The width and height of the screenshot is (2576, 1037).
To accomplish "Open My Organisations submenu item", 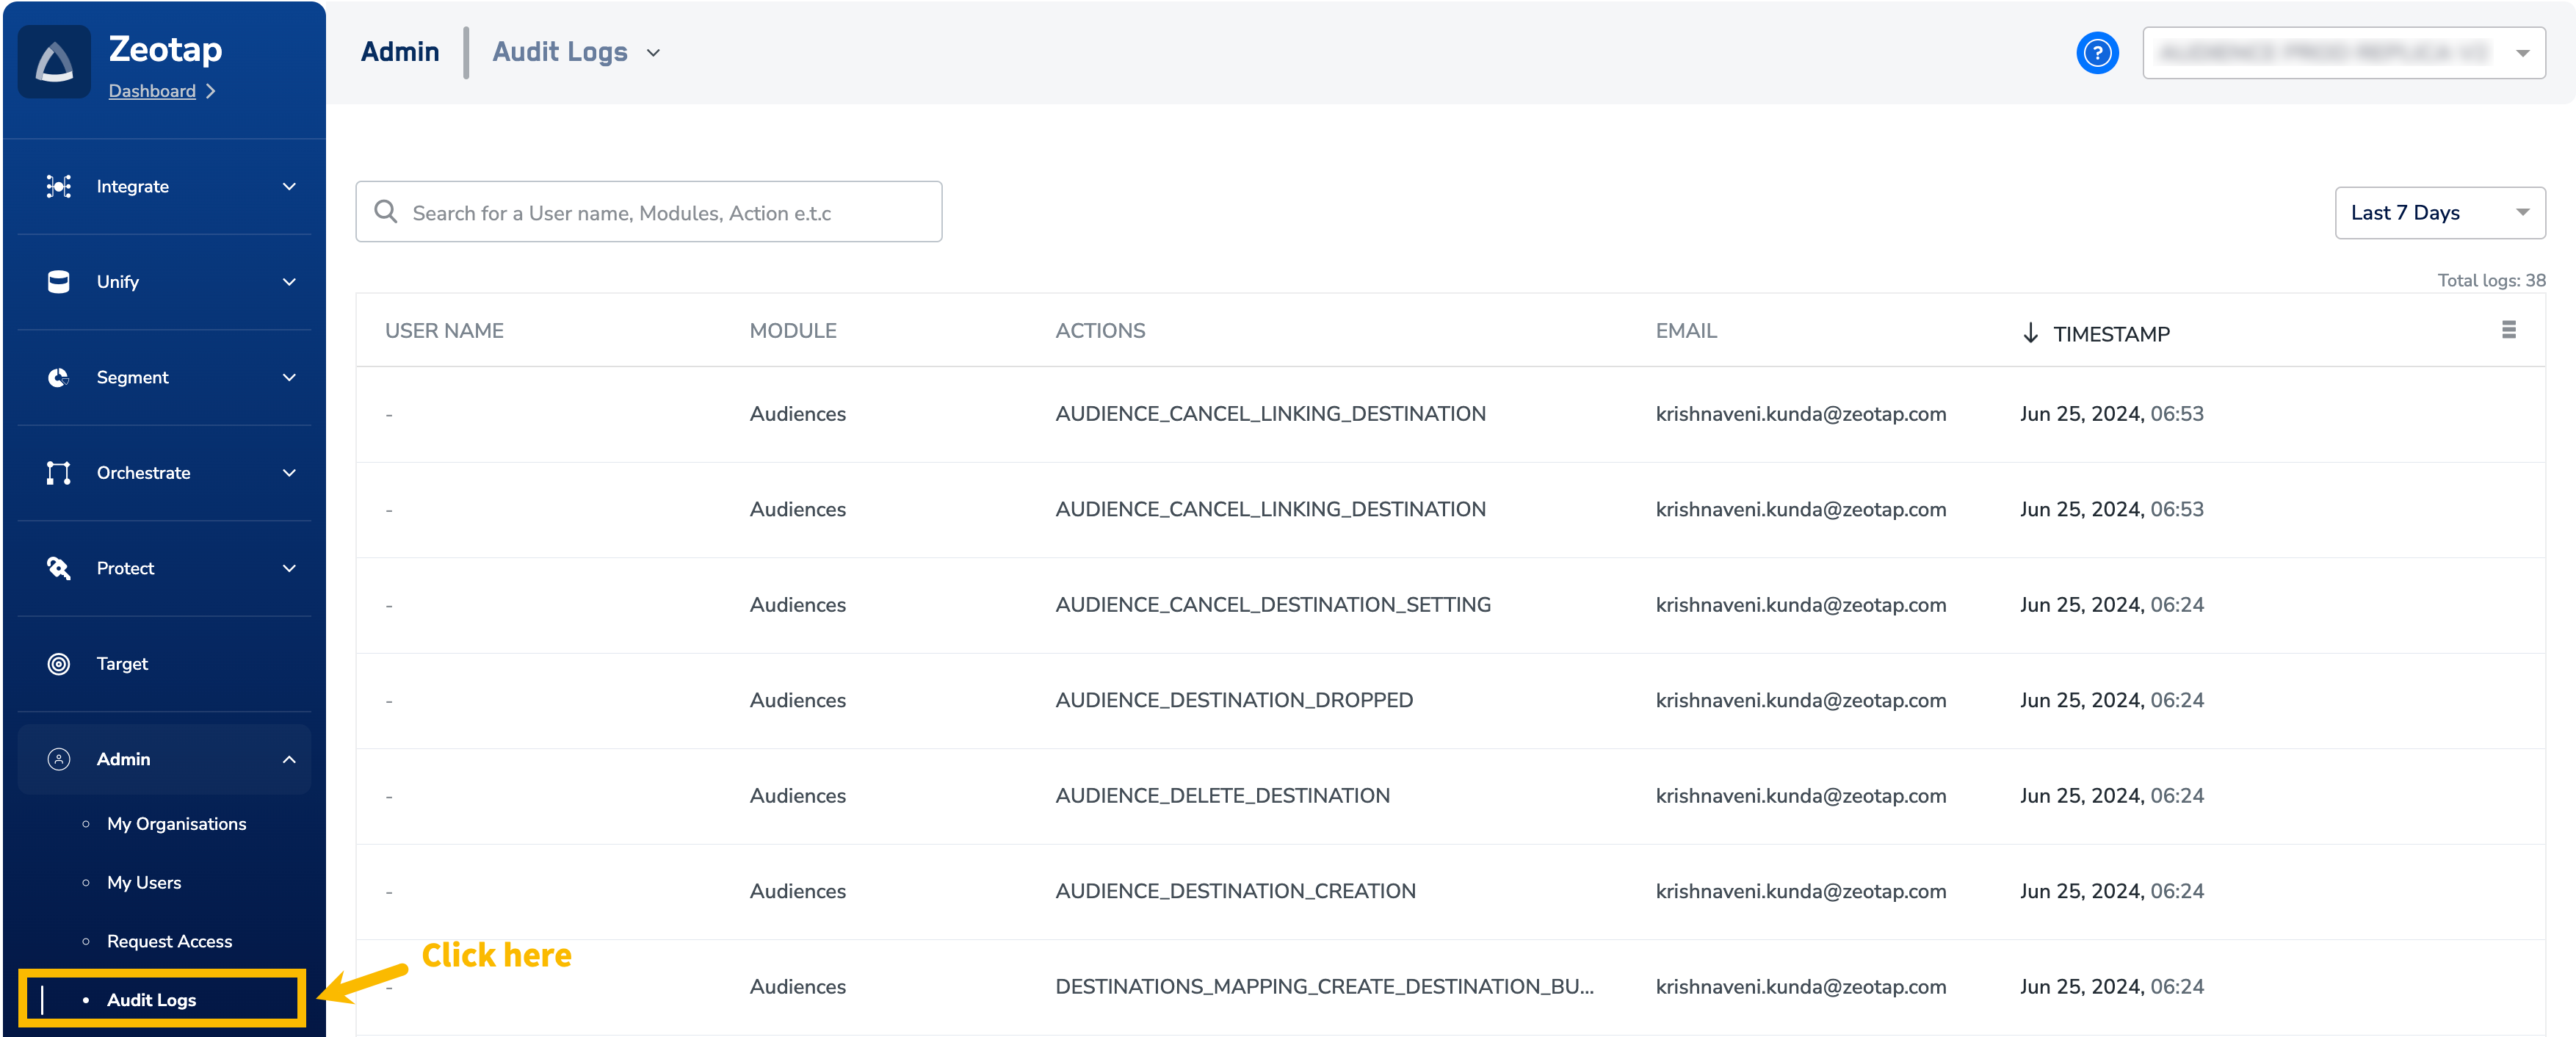I will pos(176,824).
